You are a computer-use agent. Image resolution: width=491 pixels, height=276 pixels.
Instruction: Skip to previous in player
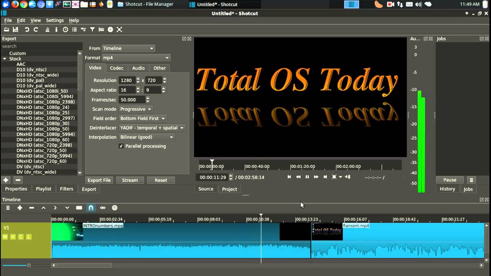point(289,177)
